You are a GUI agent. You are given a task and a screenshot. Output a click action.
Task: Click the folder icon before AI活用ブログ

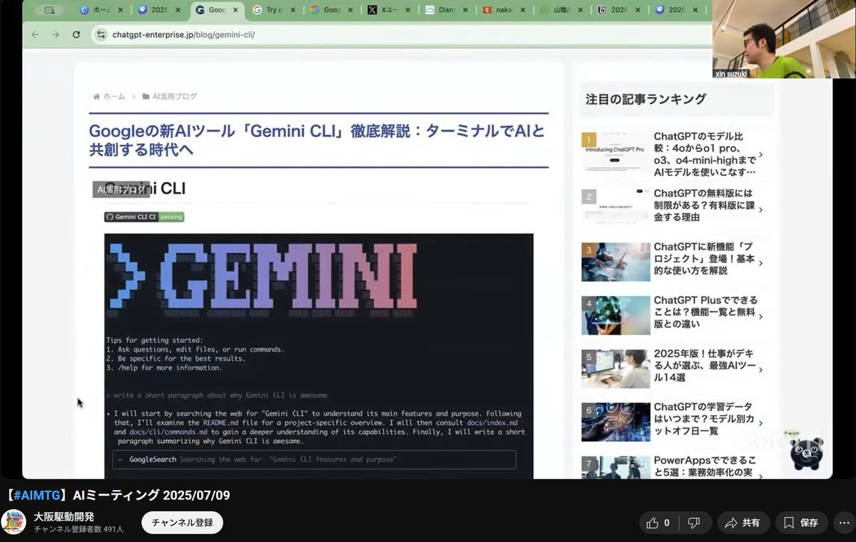(146, 96)
